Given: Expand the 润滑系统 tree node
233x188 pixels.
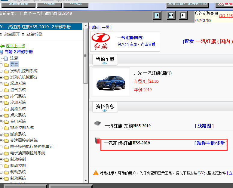Looking at the screenshot, I should pos(1,109).
